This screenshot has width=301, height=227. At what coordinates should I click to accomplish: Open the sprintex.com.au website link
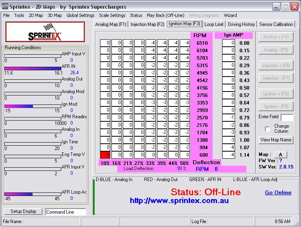(179, 201)
